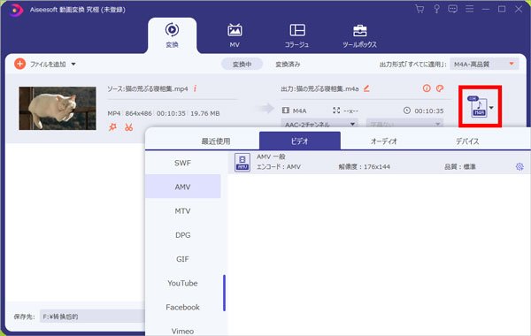Image resolution: width=531 pixels, height=336 pixels.
Task: Click ファイルを追加 button
Action: pyautogui.click(x=48, y=64)
